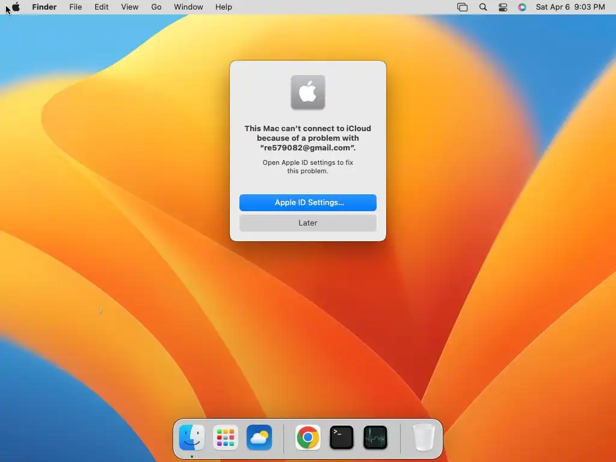Click the iCloud connection error heading text
Image resolution: width=616 pixels, height=462 pixels.
(x=308, y=138)
